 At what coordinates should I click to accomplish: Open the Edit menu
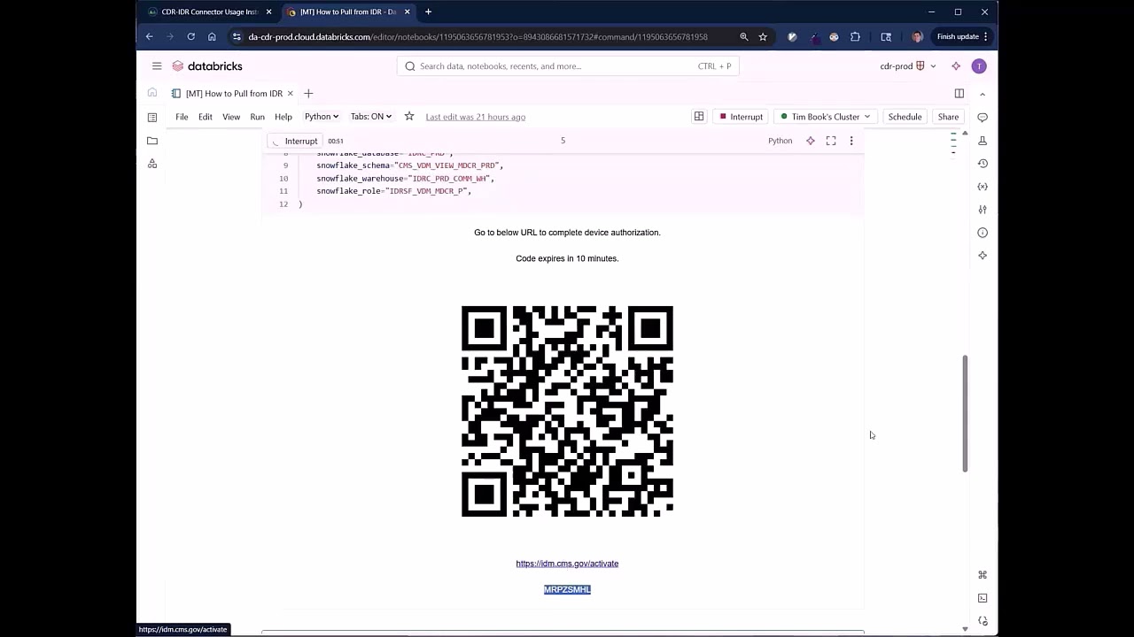(206, 117)
